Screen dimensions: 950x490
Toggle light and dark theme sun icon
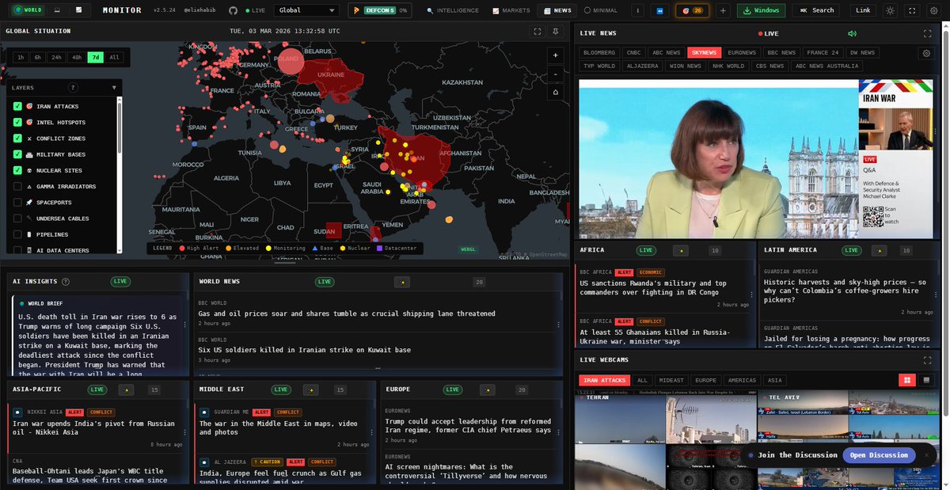click(x=891, y=10)
